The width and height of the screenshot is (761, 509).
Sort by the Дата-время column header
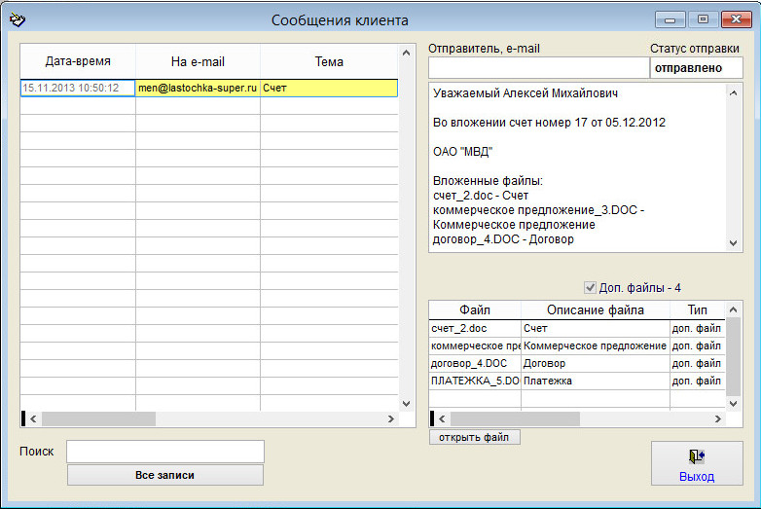[x=78, y=61]
